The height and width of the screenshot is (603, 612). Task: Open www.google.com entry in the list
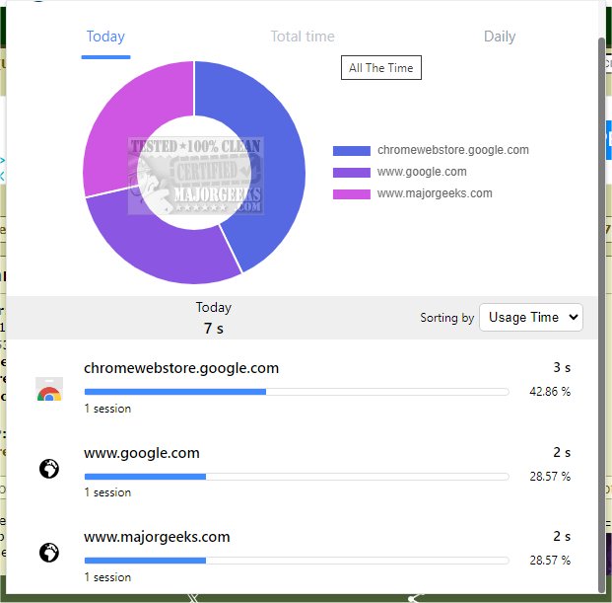coord(142,453)
